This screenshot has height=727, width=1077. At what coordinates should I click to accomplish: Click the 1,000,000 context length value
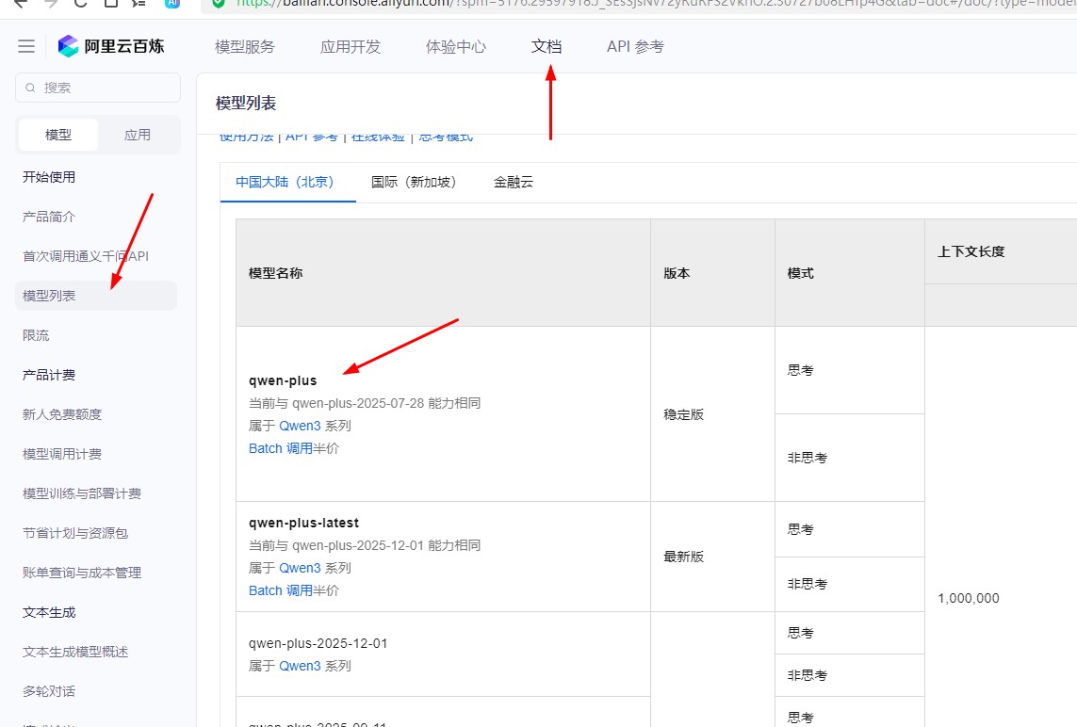coord(969,599)
